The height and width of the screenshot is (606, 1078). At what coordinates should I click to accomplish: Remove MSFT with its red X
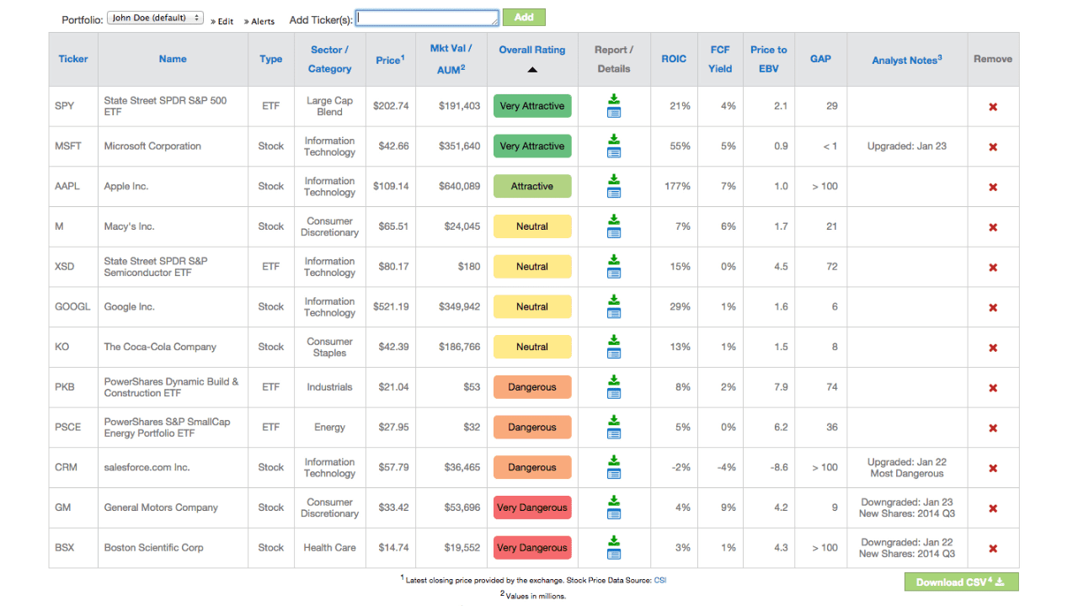coord(993,147)
